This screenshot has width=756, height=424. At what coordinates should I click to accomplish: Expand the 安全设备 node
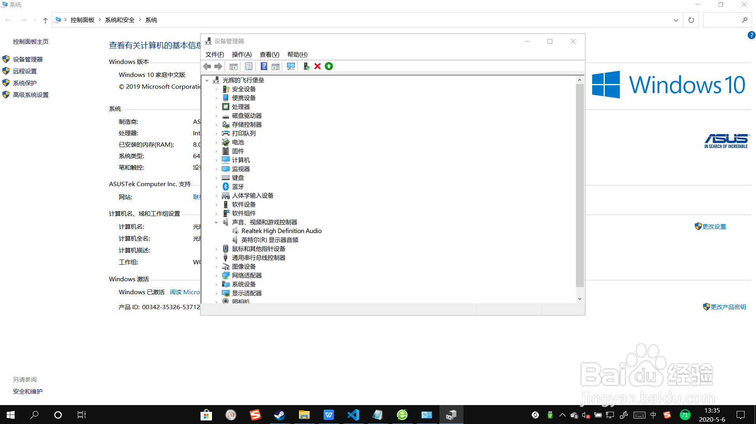(x=216, y=89)
